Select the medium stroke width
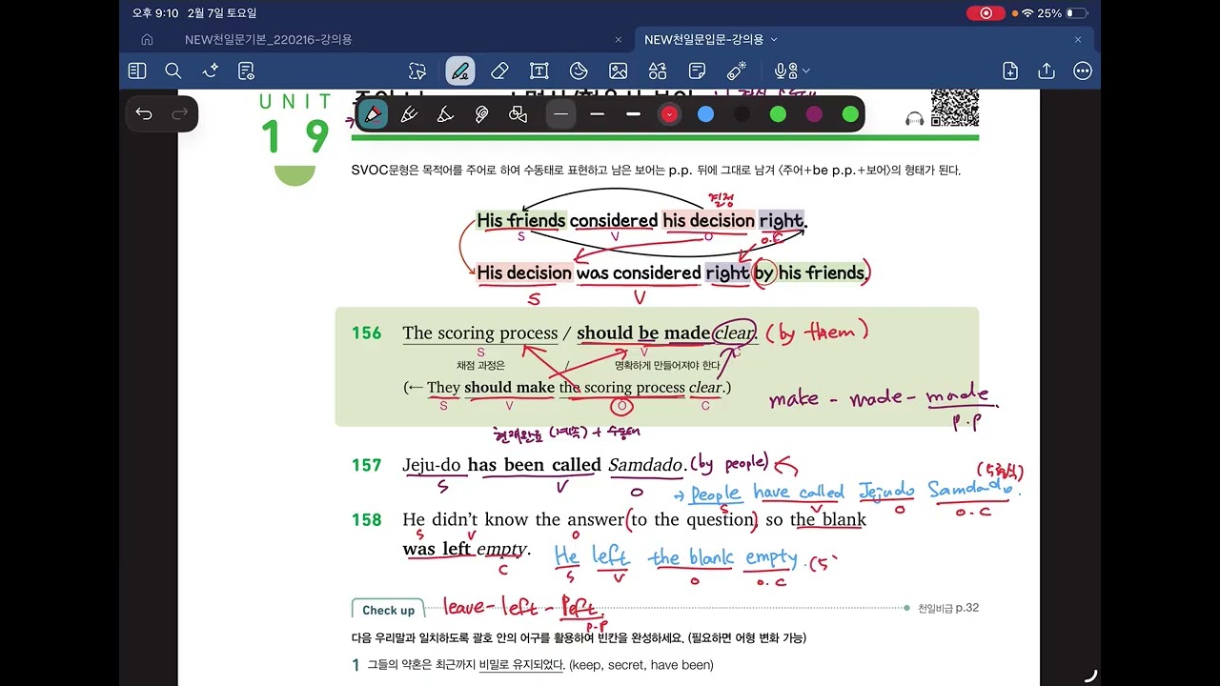1220x686 pixels. point(597,114)
